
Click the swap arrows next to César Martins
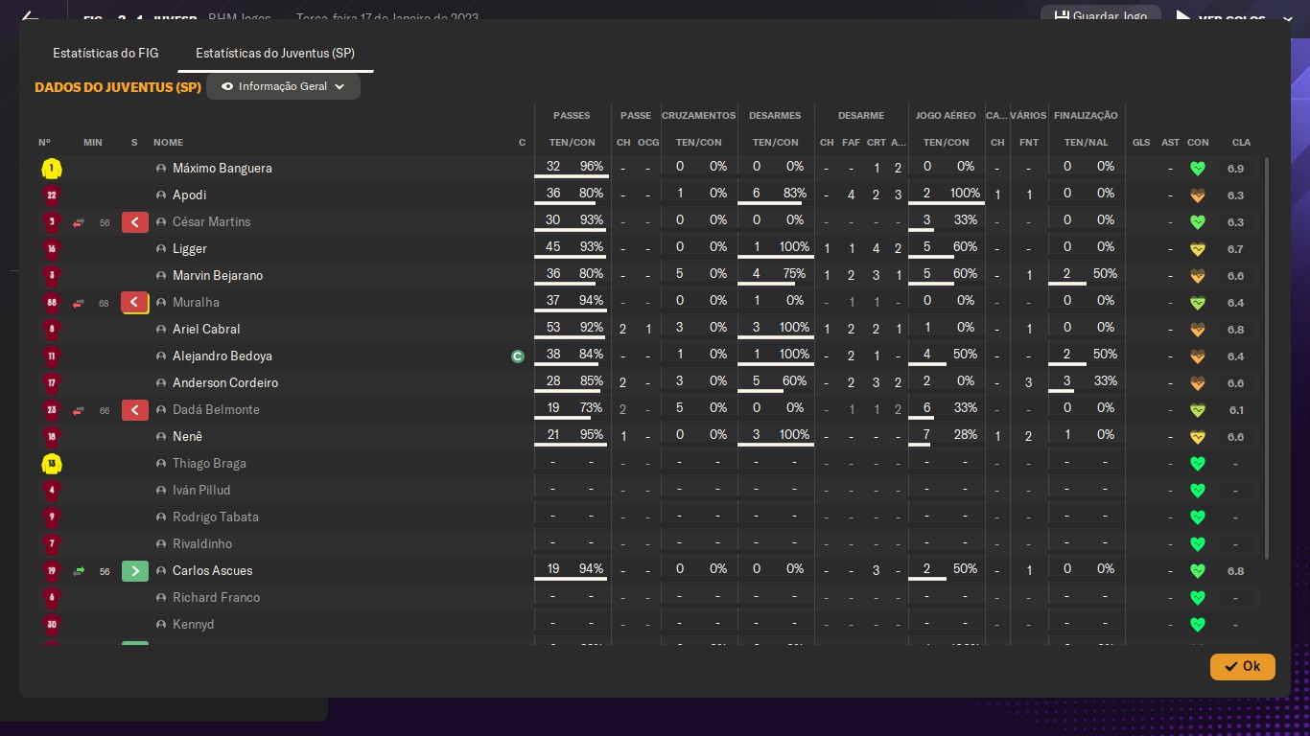coord(79,222)
